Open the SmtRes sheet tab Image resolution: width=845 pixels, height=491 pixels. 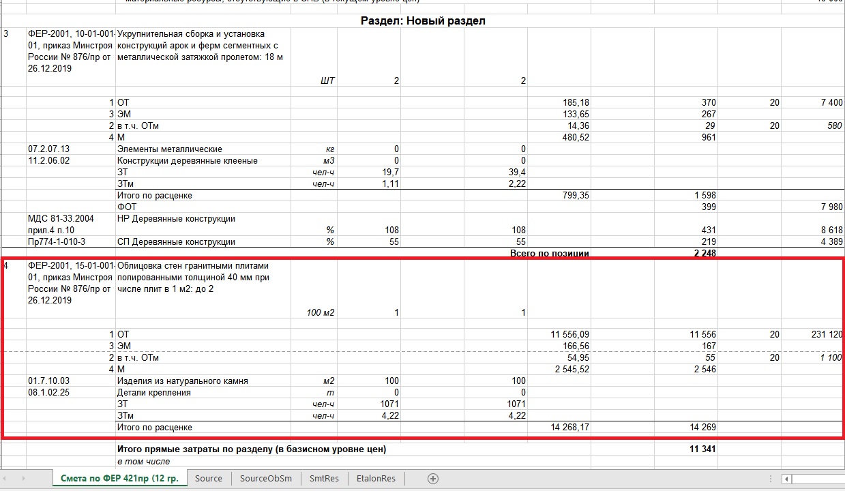tap(324, 479)
